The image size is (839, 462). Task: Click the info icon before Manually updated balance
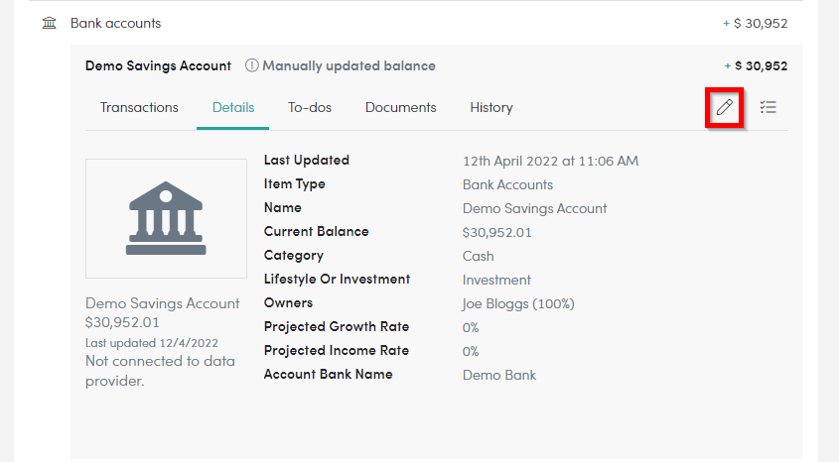coord(251,65)
